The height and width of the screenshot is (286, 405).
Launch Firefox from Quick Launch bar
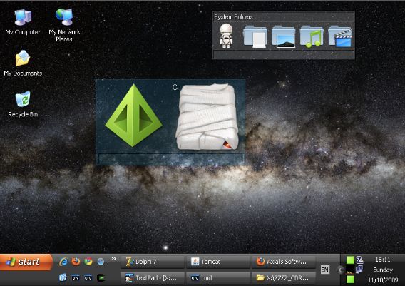[x=76, y=262]
